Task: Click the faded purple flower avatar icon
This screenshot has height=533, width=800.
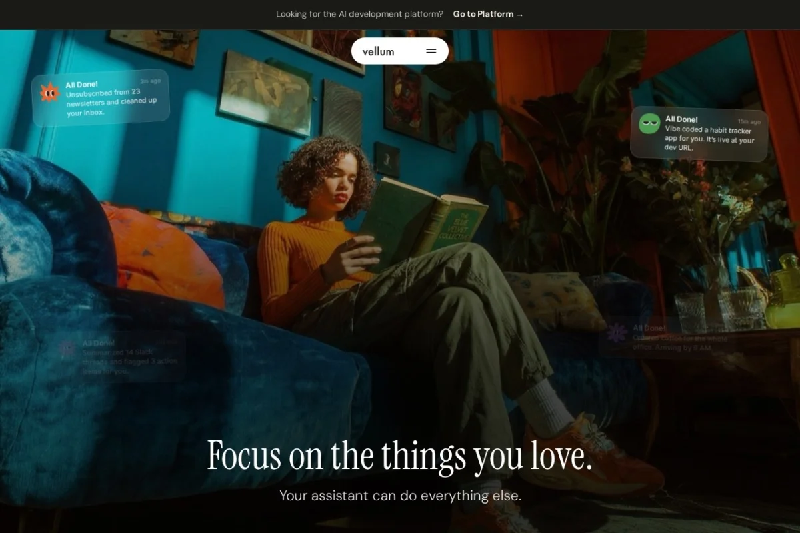Action: [618, 332]
